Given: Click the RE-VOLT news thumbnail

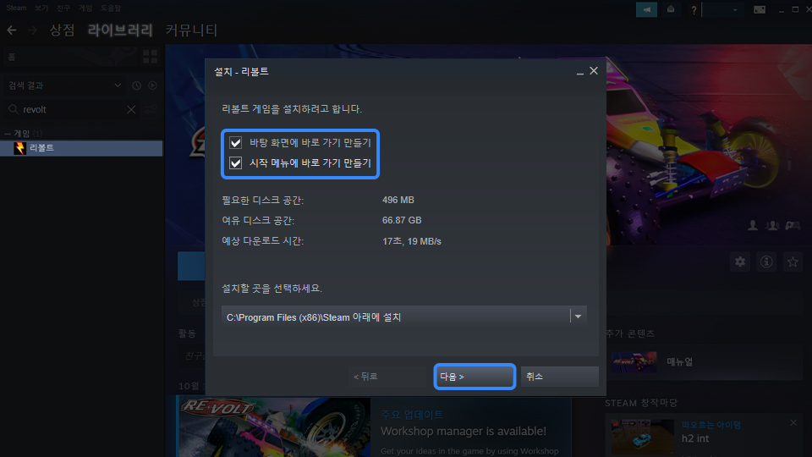Looking at the screenshot, I should tap(274, 427).
